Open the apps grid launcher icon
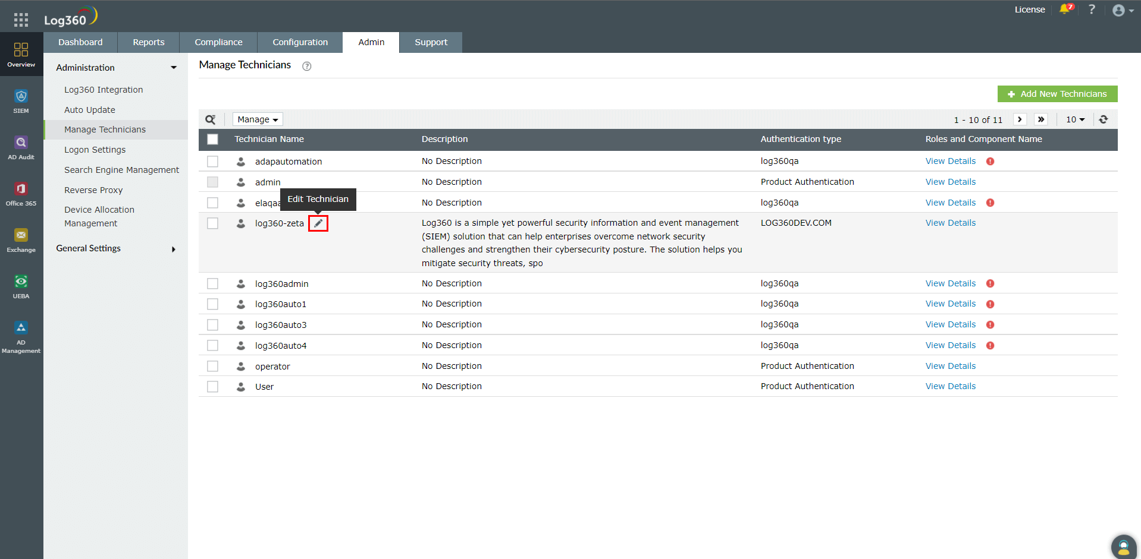This screenshot has width=1141, height=559. tap(21, 20)
